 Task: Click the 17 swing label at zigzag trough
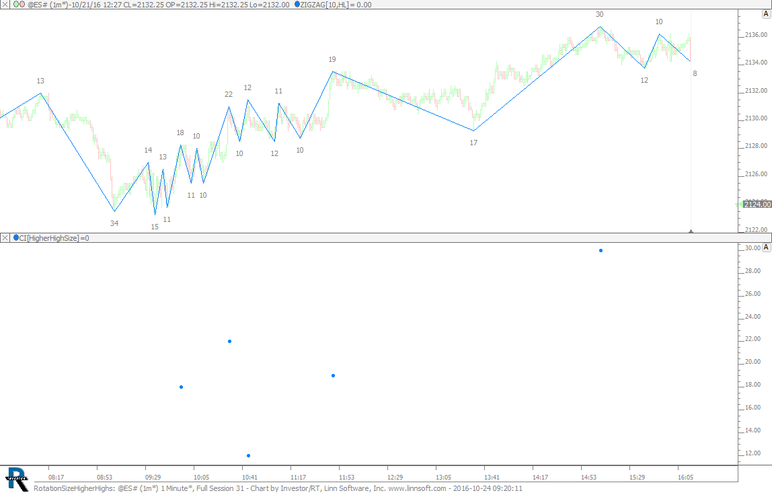[x=473, y=143]
